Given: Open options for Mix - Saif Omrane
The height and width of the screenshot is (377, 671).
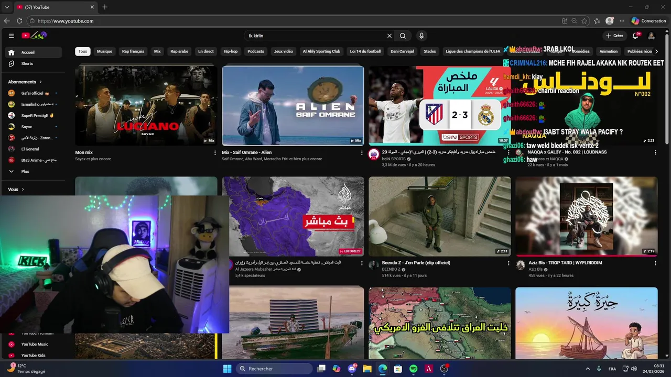Looking at the screenshot, I should 362,153.
